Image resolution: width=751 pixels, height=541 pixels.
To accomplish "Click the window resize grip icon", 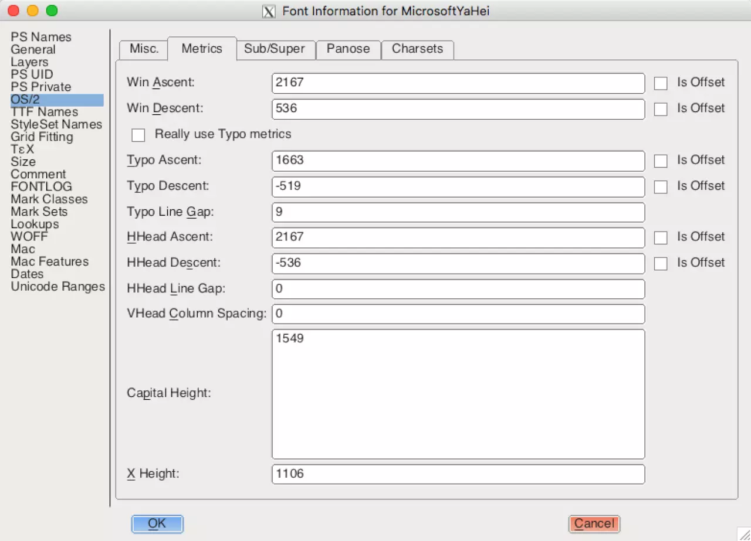I will coord(744,534).
